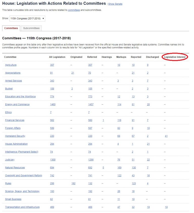Open Homeland Security committee page
194x213 pixels.
[x=15, y=136]
